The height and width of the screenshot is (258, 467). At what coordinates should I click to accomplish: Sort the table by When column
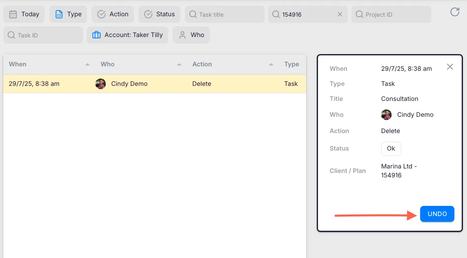point(88,64)
